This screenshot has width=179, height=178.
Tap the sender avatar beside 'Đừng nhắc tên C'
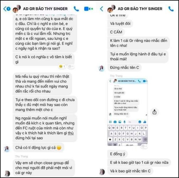click(101, 68)
